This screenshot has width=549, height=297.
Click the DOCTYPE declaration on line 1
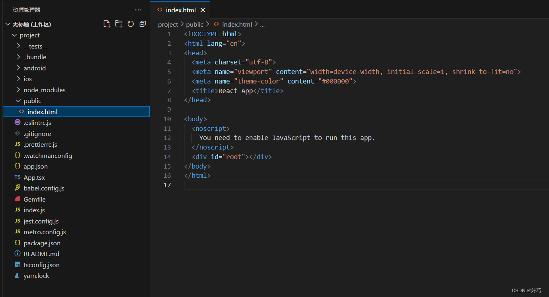tap(213, 34)
